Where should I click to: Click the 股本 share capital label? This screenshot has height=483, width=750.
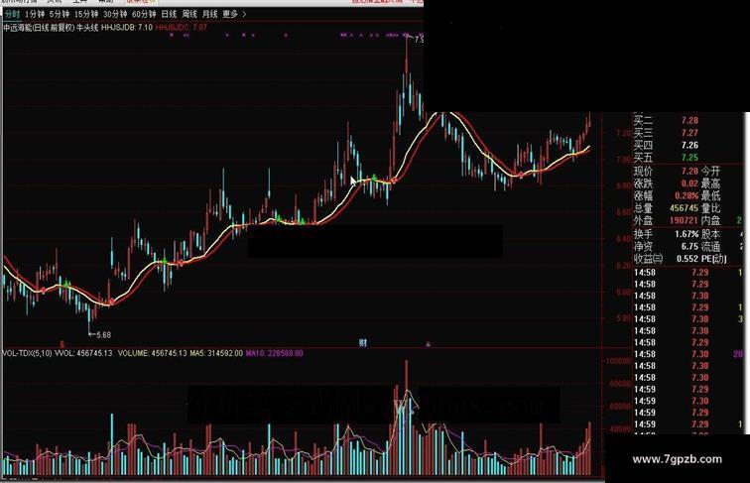point(710,234)
